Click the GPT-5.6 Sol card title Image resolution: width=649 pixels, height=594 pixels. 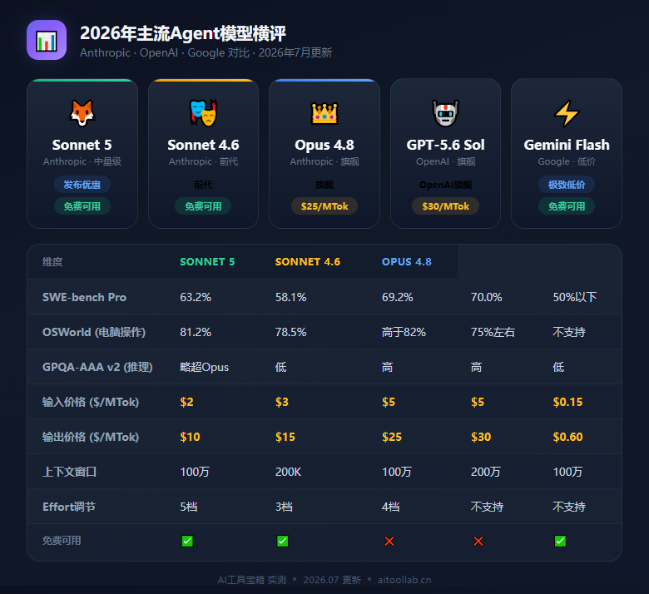[445, 145]
